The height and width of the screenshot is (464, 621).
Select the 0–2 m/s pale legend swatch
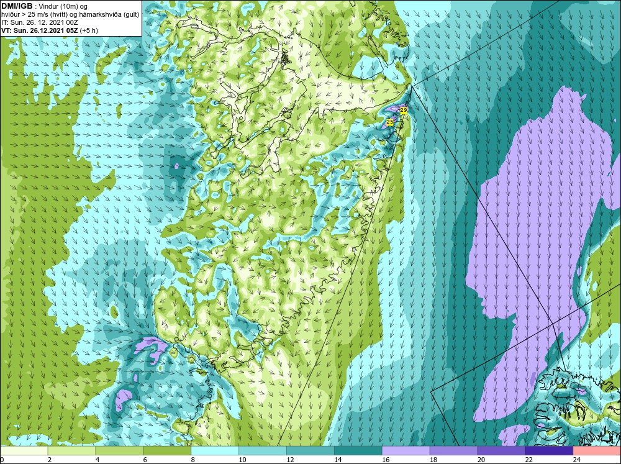24,451
